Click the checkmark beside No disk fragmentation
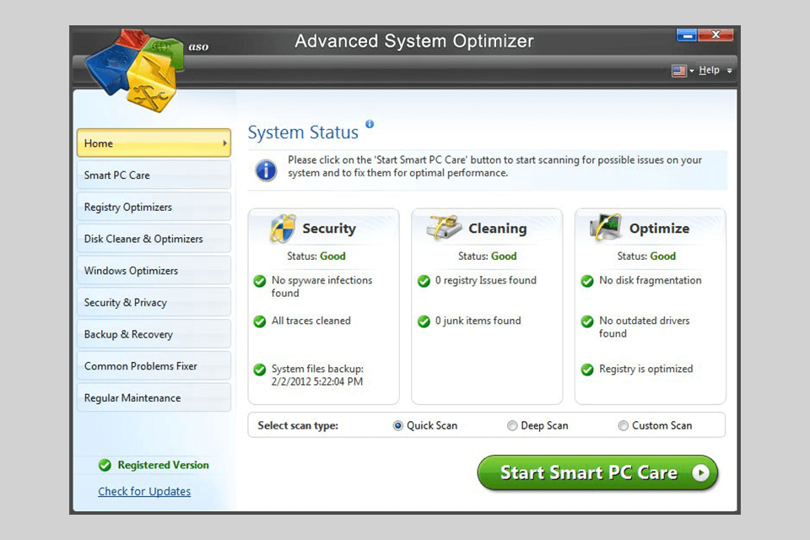810x540 pixels. click(587, 281)
